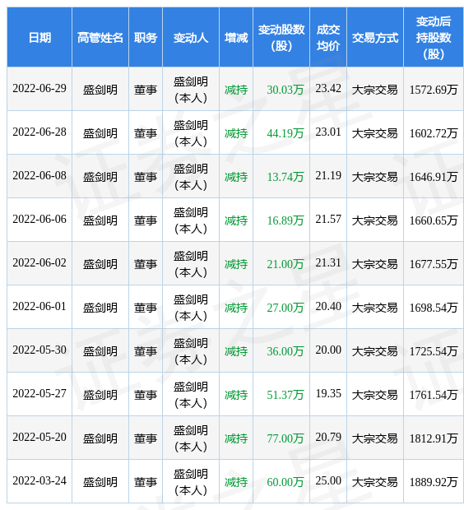Select the 36.00万 share change value

point(285,351)
